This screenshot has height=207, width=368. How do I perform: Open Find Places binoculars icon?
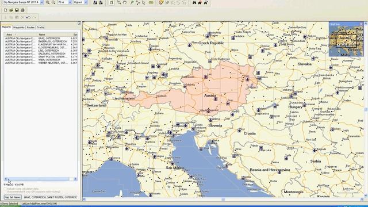194,2
